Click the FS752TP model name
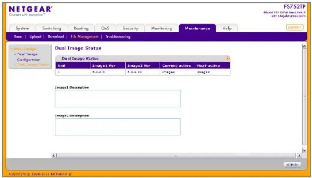Screen dimensions: 312x178 click(x=294, y=7)
